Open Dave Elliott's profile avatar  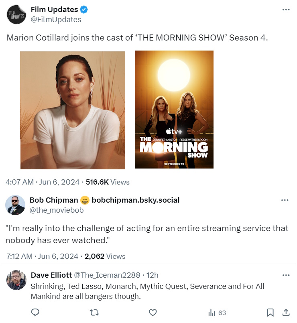click(16, 280)
